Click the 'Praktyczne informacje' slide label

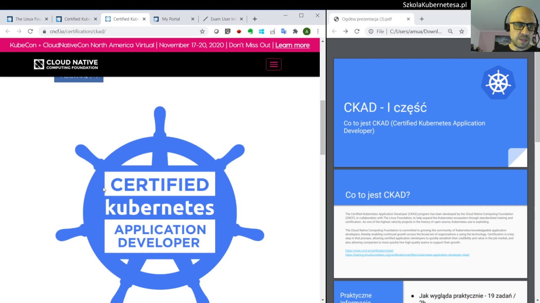click(356, 298)
